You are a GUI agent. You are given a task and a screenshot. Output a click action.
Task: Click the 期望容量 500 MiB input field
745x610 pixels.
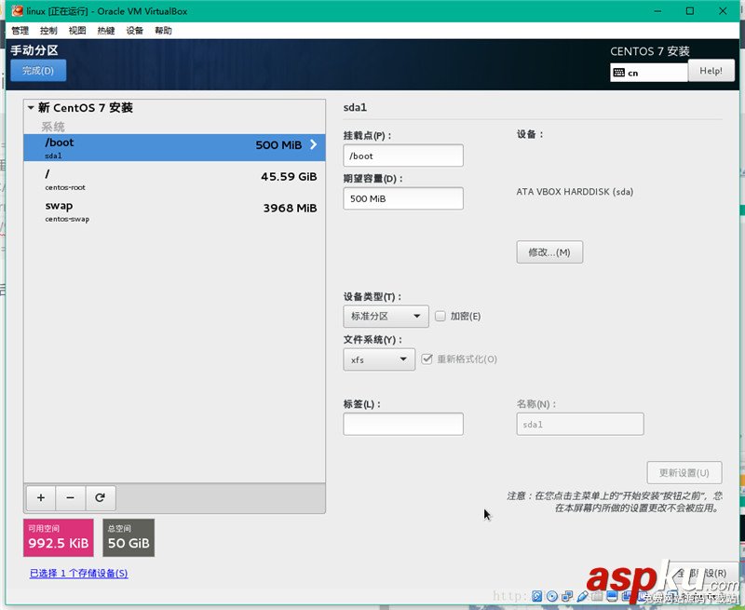tap(403, 198)
